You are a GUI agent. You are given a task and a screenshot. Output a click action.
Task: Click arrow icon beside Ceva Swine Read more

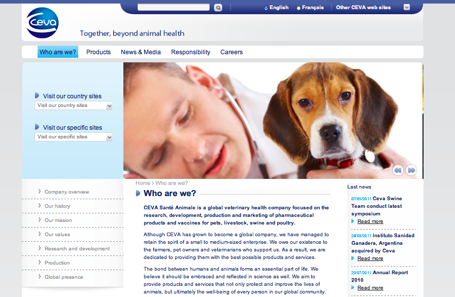pos(353,221)
